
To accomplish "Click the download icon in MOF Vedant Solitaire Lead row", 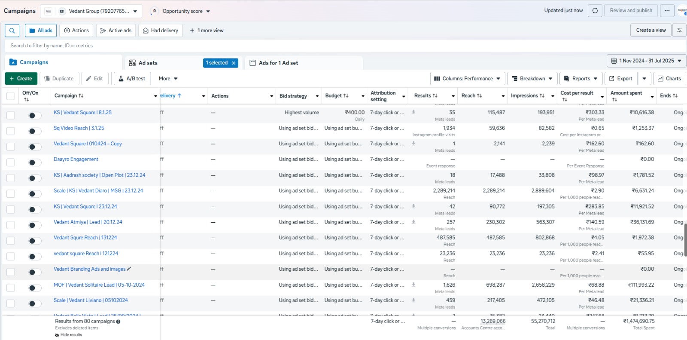I will (413, 285).
